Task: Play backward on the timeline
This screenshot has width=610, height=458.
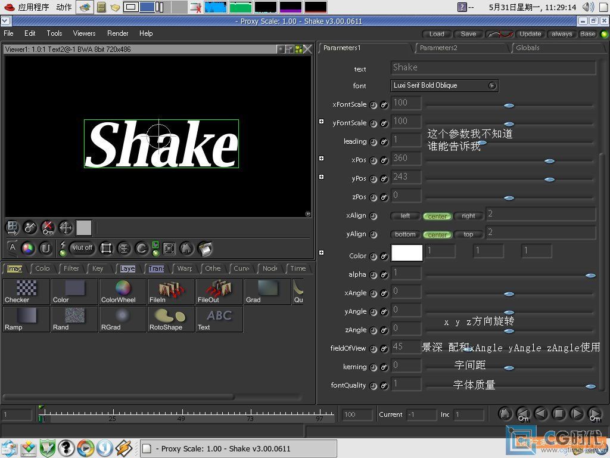Action: pos(541,414)
